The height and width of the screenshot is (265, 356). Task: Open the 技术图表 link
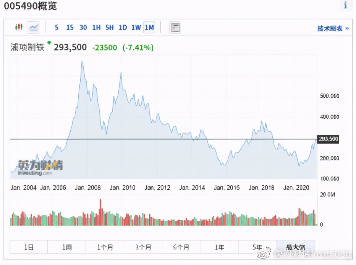tap(333, 28)
